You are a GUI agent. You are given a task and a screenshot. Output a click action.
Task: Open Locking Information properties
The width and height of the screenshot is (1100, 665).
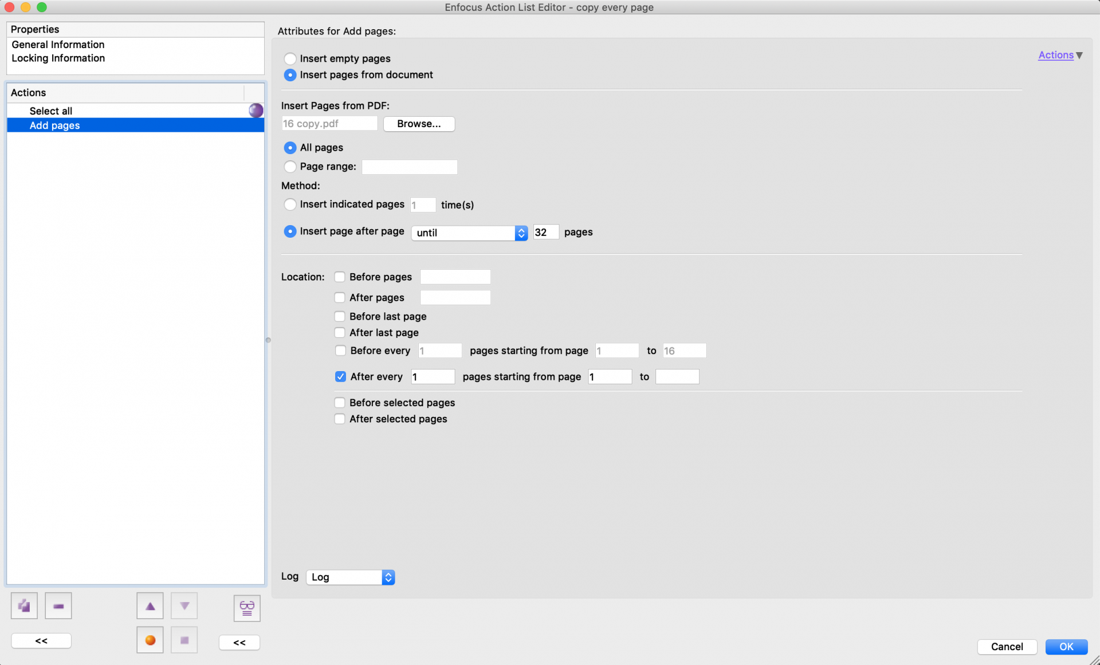(x=58, y=58)
